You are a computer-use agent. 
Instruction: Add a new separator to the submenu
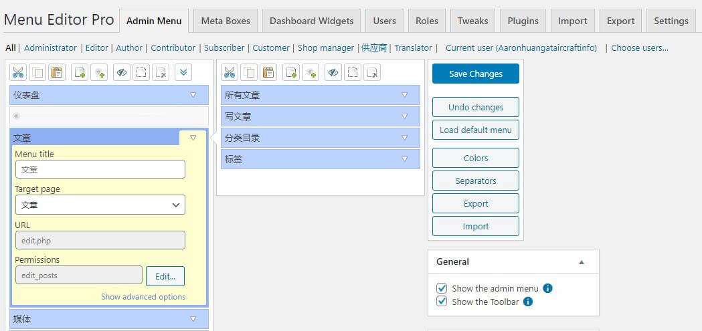(x=311, y=72)
